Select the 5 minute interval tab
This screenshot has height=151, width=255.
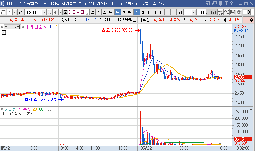coord(149,12)
